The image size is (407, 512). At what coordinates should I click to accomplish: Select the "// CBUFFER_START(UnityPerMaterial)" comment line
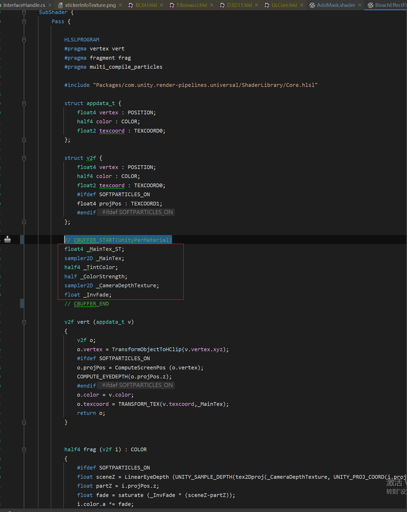pos(118,240)
